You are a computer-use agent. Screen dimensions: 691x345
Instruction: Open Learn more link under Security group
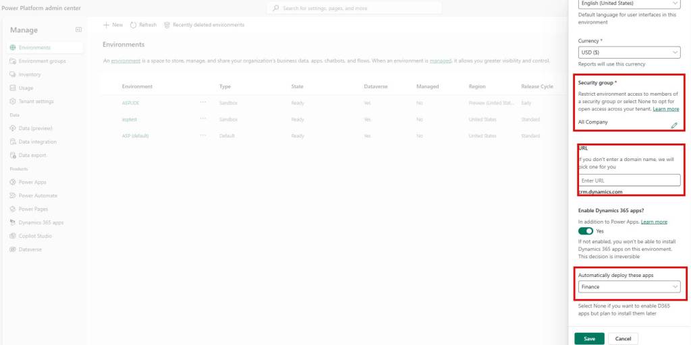point(665,108)
